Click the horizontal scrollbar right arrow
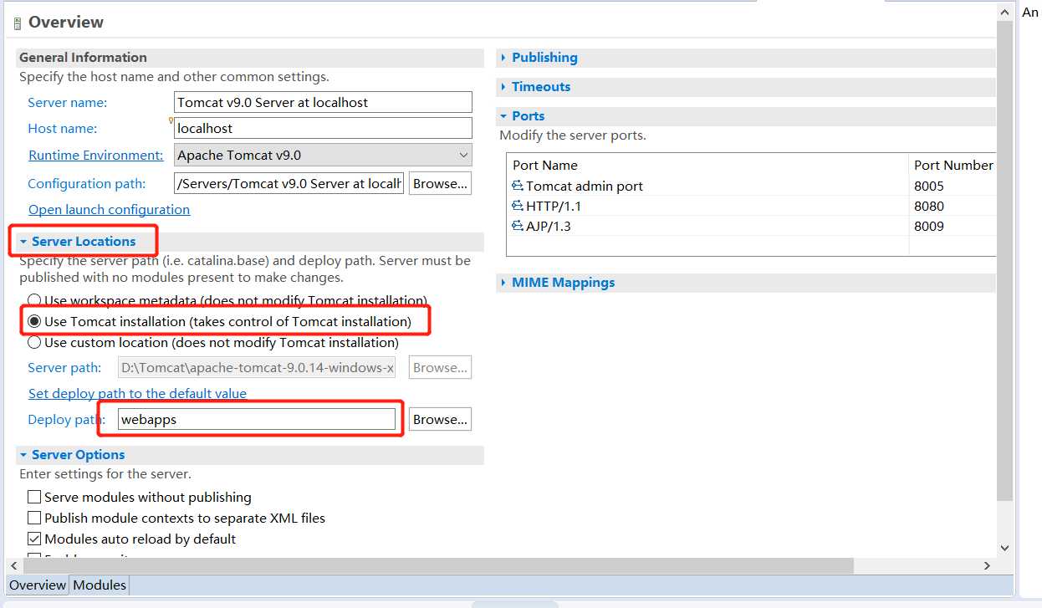 coord(987,566)
